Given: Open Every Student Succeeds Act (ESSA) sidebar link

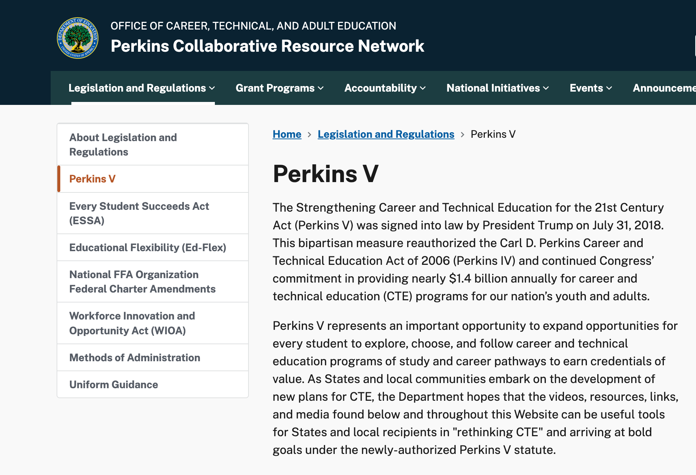Looking at the screenshot, I should (x=153, y=213).
